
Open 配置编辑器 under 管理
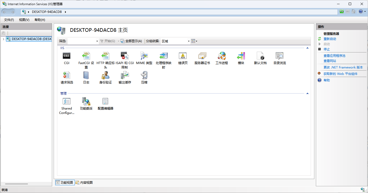pyautogui.click(x=105, y=103)
